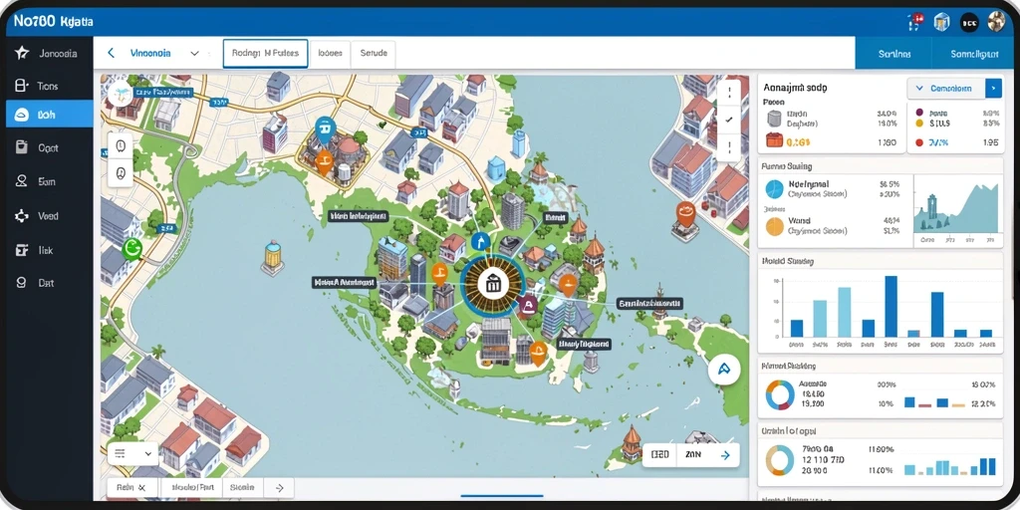Toggle the checkmark in map layer control
1020x510 pixels.
coord(728,120)
